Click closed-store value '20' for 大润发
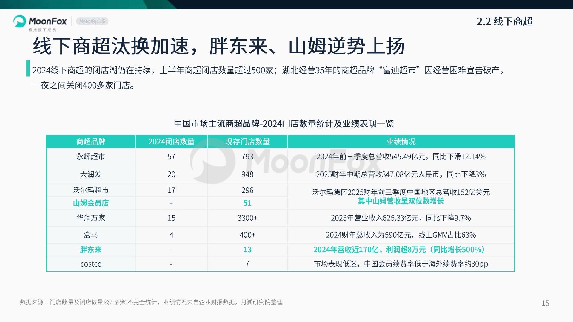 [x=171, y=174]
